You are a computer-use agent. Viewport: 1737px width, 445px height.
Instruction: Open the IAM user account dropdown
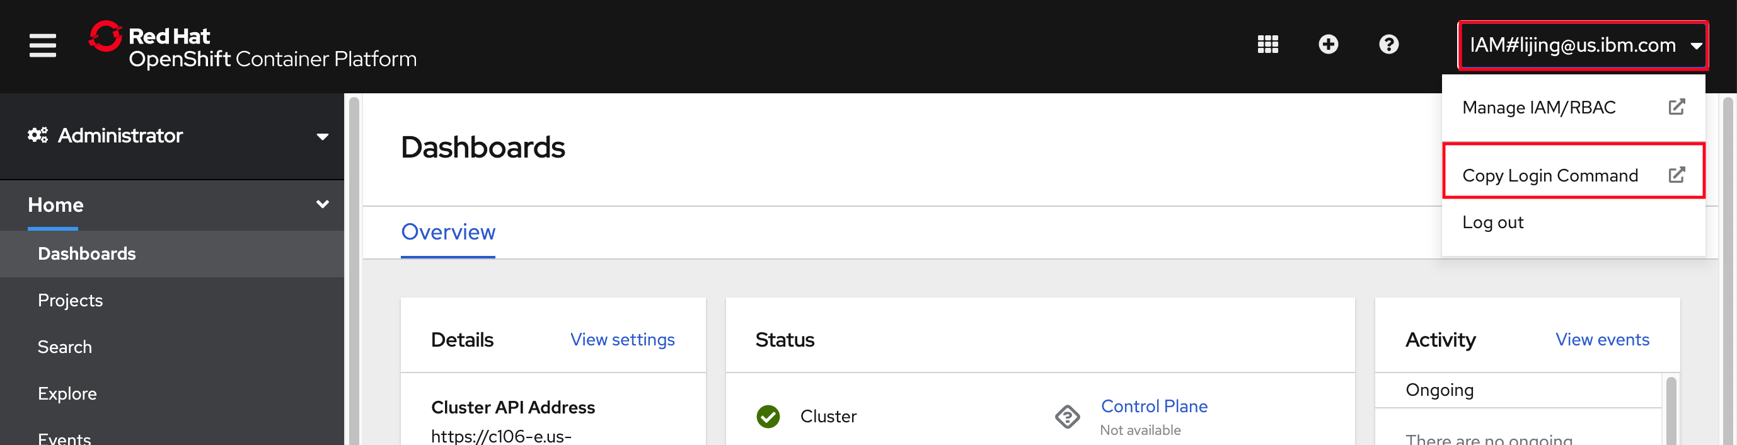[x=1582, y=45]
